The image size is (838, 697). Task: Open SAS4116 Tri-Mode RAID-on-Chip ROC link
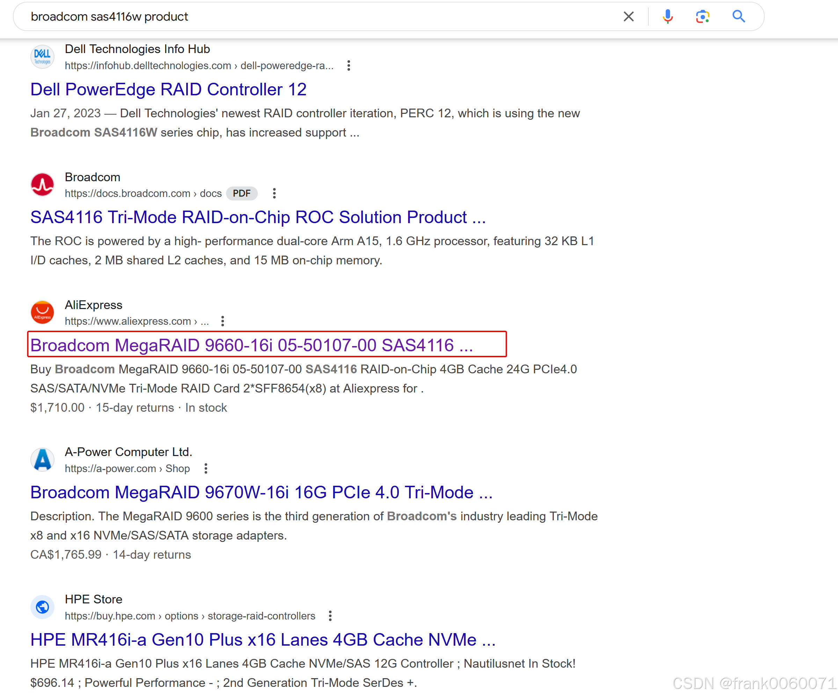pyautogui.click(x=258, y=218)
